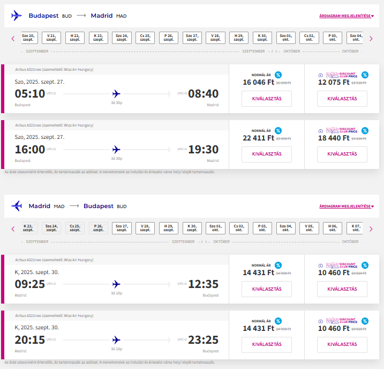
Task: Choose normal price 14 431 Ft for 20:15 flight
Action: coord(266,345)
